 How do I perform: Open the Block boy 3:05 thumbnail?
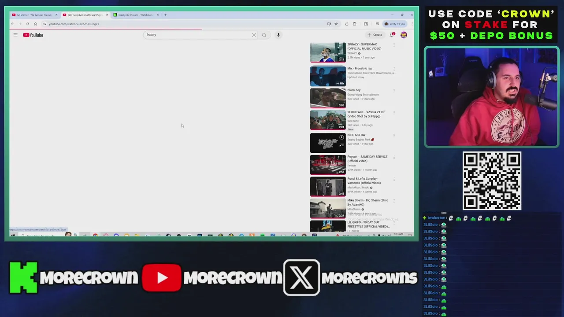[328, 98]
